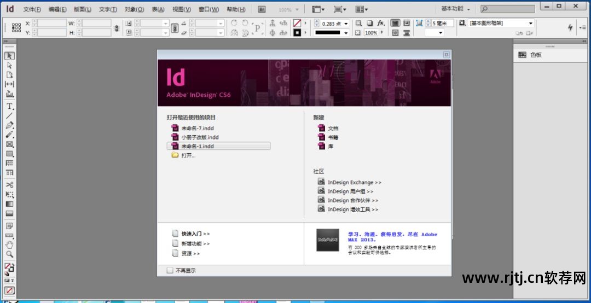Click InDesign Exchange community link
Image resolution: width=591 pixels, height=303 pixels.
[354, 183]
